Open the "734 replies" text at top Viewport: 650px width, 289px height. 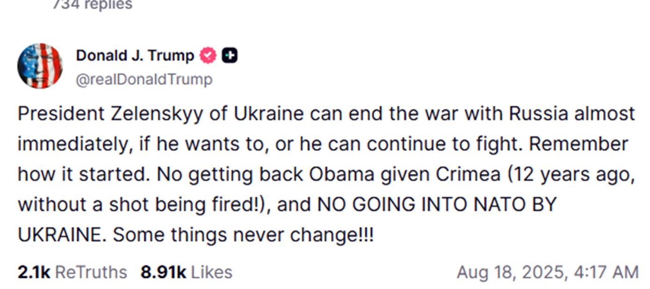(x=92, y=5)
